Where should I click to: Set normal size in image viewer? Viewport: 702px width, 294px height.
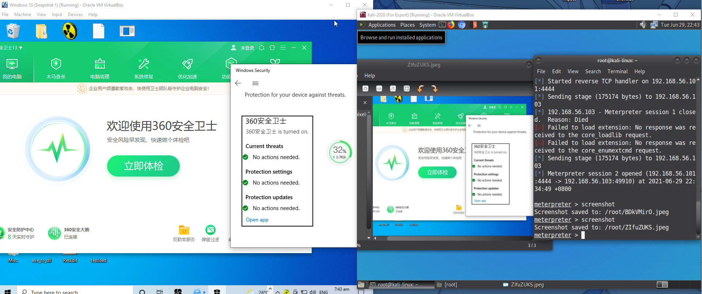pos(393,89)
